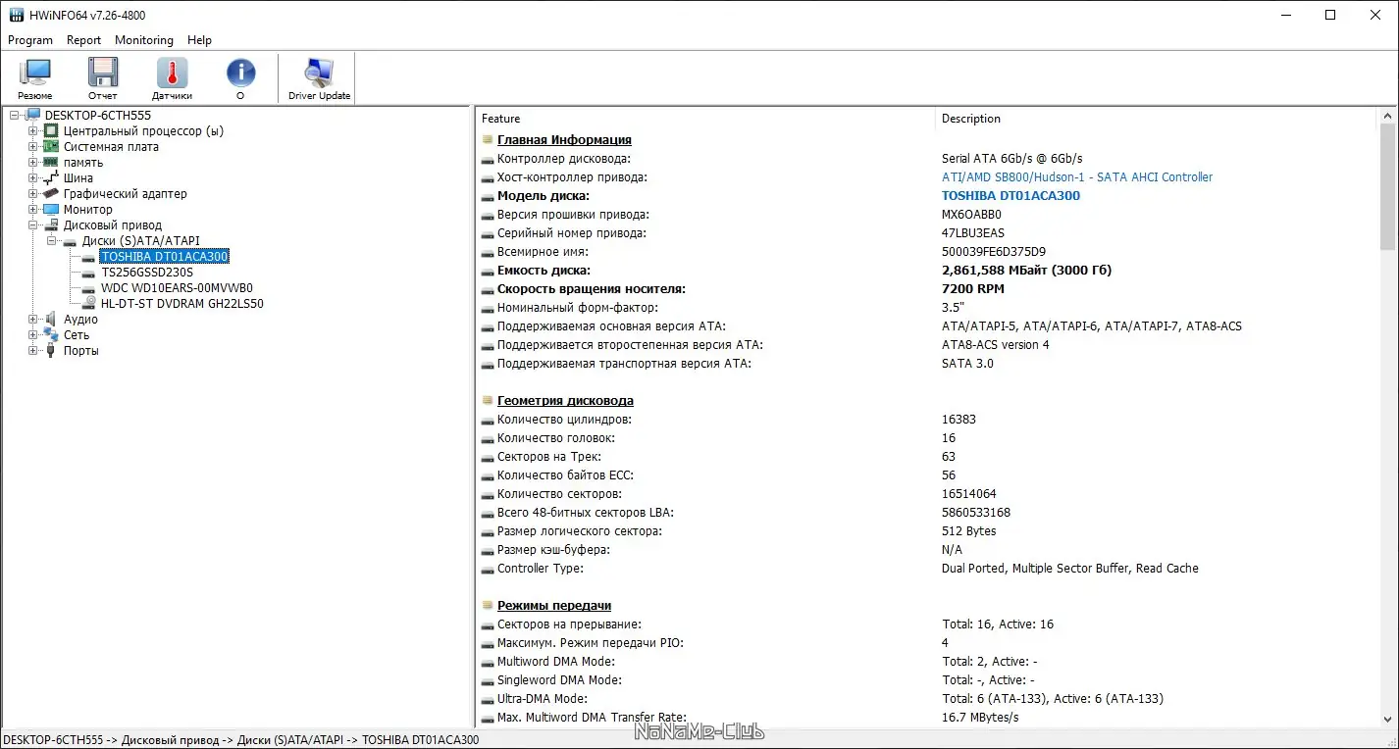Sort by the Description column header
This screenshot has height=749, width=1399.
pyautogui.click(x=1157, y=119)
